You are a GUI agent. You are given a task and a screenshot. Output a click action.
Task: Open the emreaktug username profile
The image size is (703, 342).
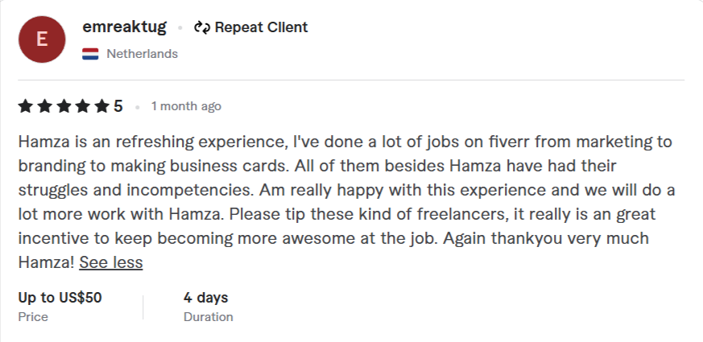(125, 27)
